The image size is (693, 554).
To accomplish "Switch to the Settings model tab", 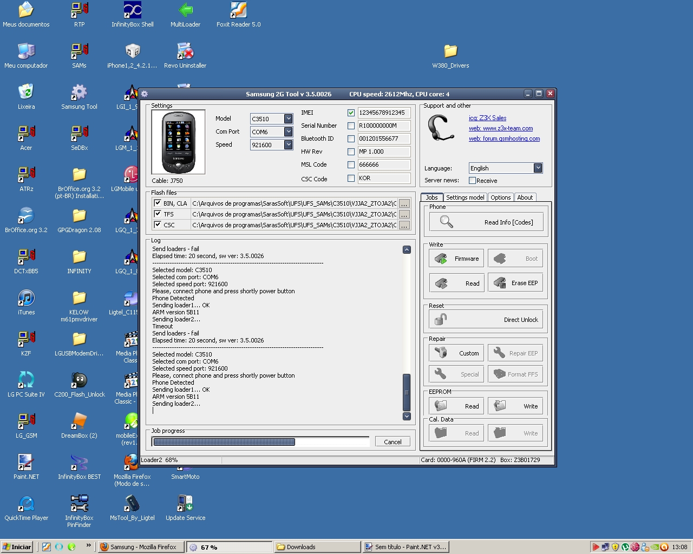I will click(465, 197).
